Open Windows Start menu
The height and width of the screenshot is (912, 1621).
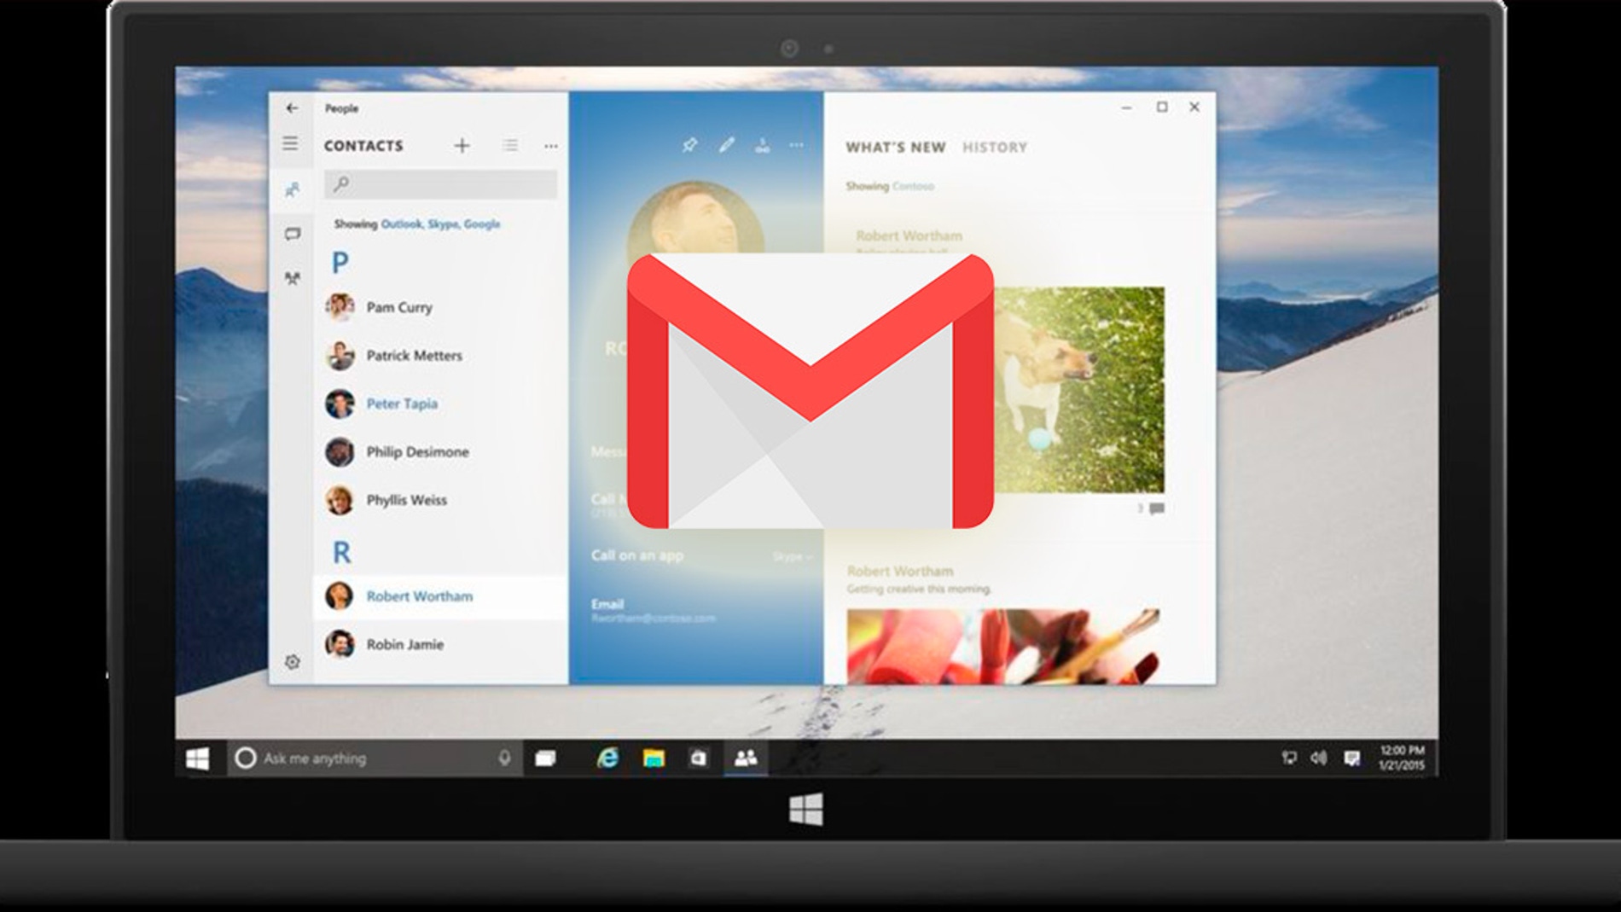pos(197,758)
